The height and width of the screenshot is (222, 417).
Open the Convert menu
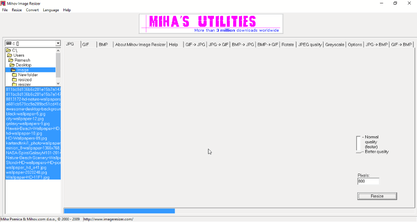pyautogui.click(x=32, y=10)
